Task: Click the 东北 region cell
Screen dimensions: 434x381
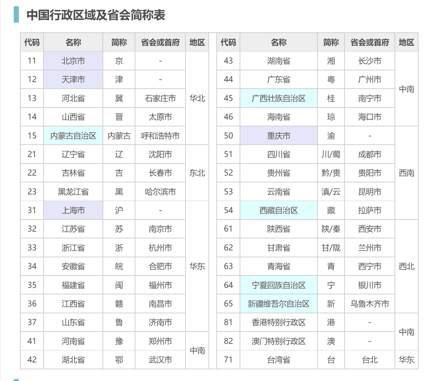Action: (197, 173)
